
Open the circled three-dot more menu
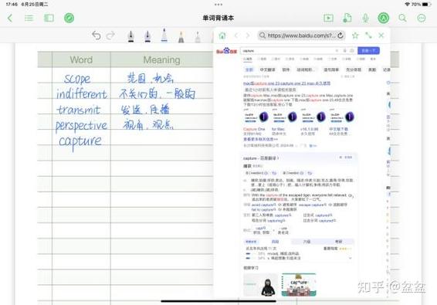422,18
